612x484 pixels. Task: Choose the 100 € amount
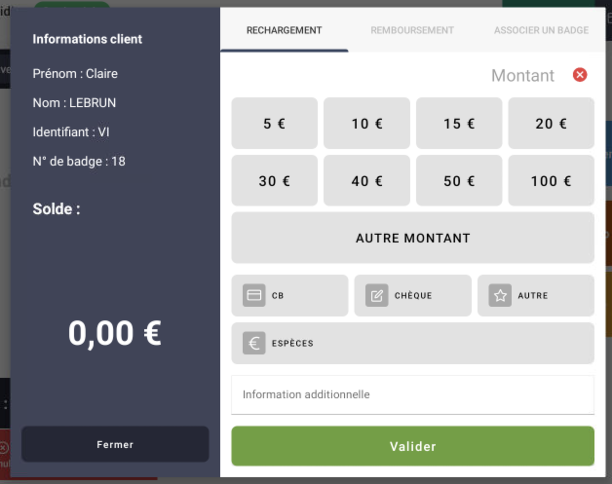pyautogui.click(x=551, y=181)
